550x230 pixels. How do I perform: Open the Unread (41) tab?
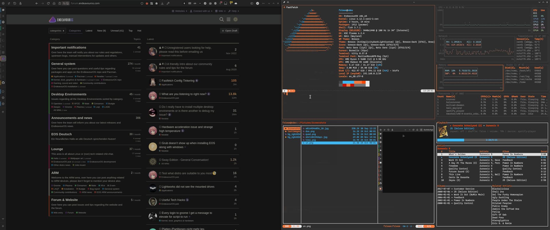point(117,31)
